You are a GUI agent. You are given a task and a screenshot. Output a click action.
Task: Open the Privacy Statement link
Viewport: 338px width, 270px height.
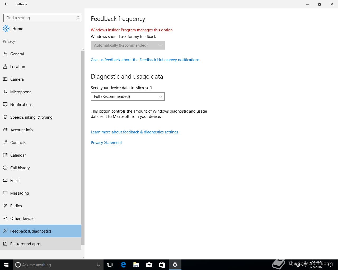tap(106, 143)
